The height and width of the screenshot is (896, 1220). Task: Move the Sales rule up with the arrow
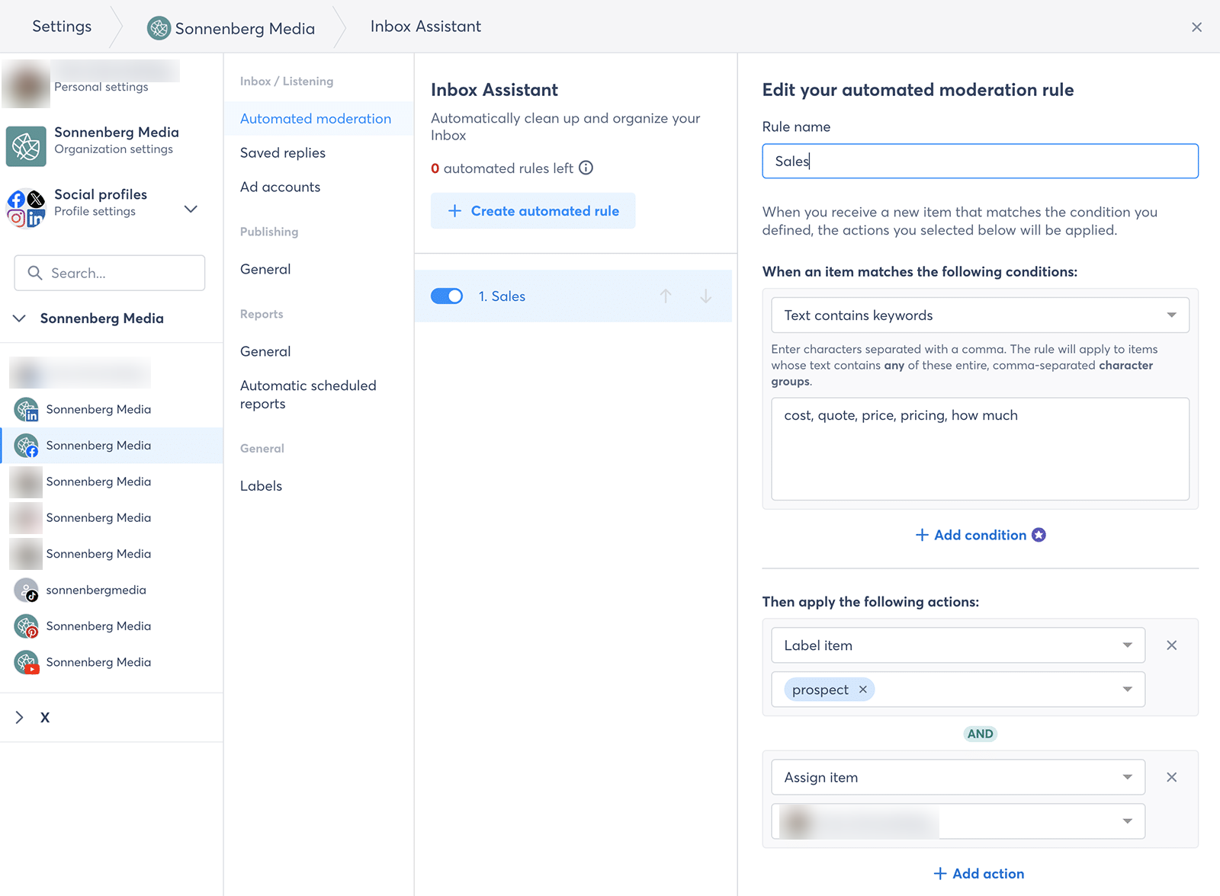pyautogui.click(x=666, y=296)
